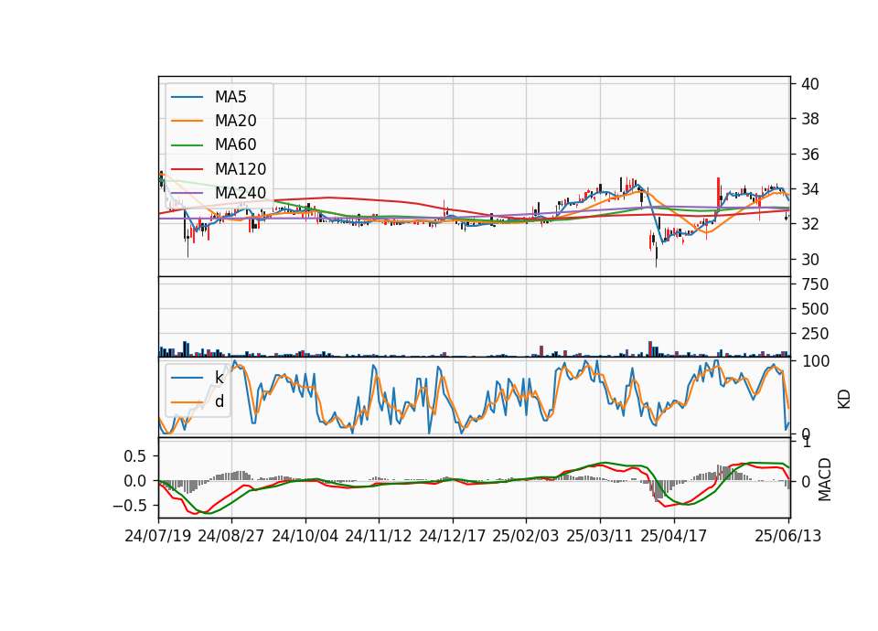This screenshot has height=631, width=878.
Task: Click the price axis value 38
Action: tap(809, 119)
